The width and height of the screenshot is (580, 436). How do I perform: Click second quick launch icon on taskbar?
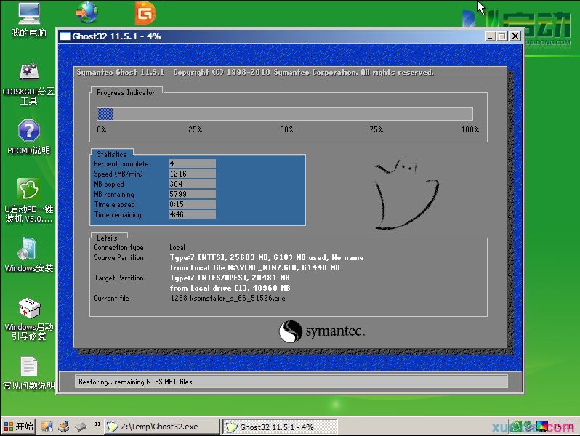[x=64, y=427]
